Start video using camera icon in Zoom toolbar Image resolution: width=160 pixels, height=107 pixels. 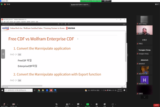(14, 104)
